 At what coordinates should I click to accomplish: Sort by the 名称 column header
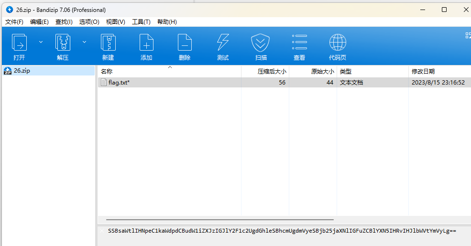pyautogui.click(x=169, y=71)
